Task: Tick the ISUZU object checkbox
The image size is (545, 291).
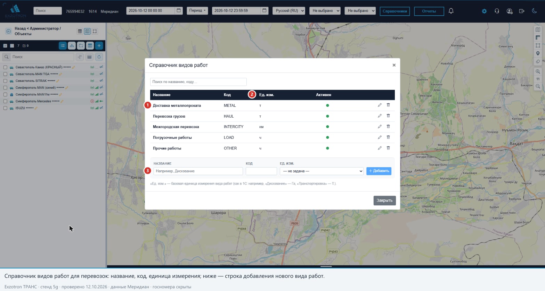Action: pos(5,108)
